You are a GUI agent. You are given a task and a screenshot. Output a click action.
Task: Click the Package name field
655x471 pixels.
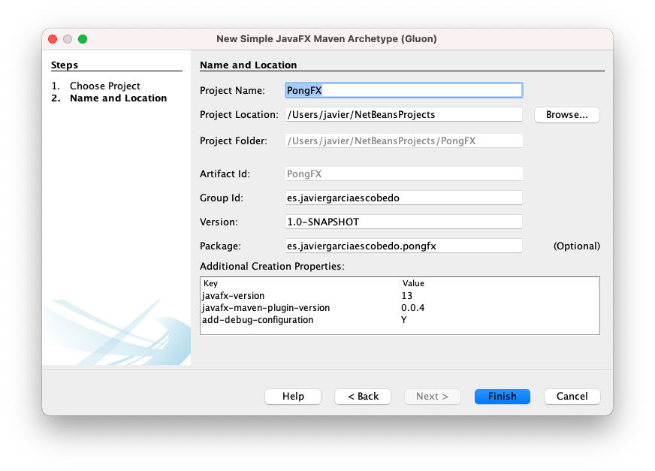coord(403,246)
